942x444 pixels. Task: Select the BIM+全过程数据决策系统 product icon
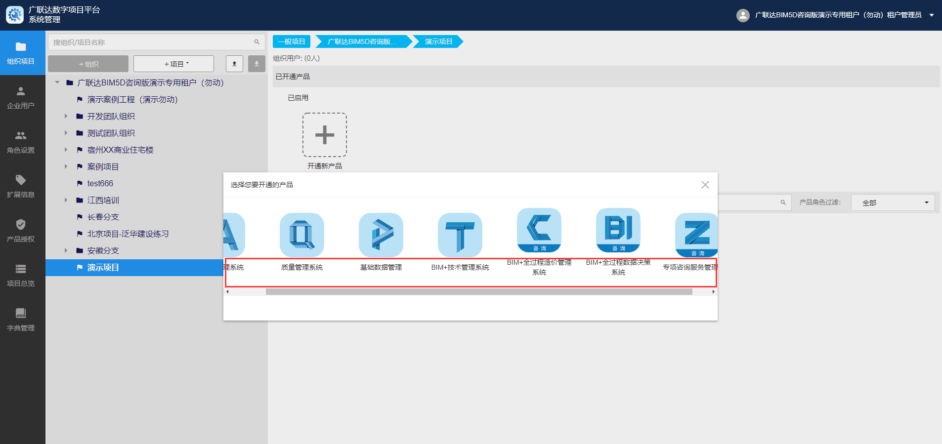618,230
